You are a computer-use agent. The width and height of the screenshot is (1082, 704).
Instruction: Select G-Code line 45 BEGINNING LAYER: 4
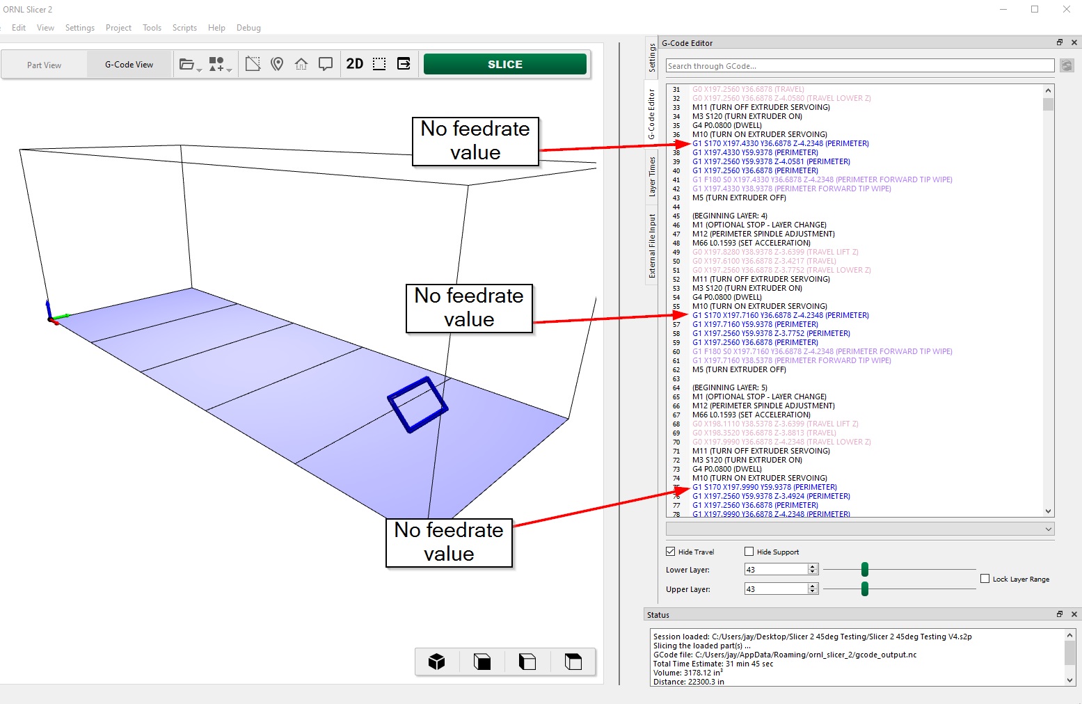[x=730, y=216]
